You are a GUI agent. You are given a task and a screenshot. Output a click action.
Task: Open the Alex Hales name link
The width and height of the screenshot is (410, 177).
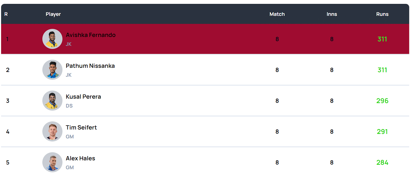(81, 158)
